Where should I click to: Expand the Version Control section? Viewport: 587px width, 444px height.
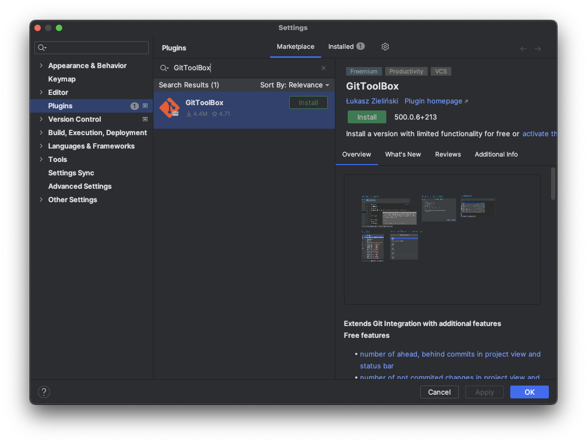click(41, 120)
